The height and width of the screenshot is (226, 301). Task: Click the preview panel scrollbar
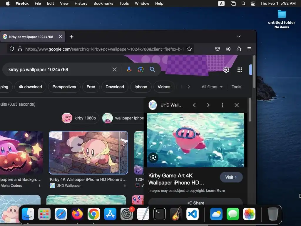tap(250, 110)
